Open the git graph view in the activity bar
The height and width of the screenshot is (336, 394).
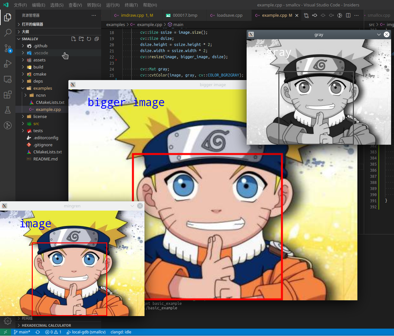8,125
